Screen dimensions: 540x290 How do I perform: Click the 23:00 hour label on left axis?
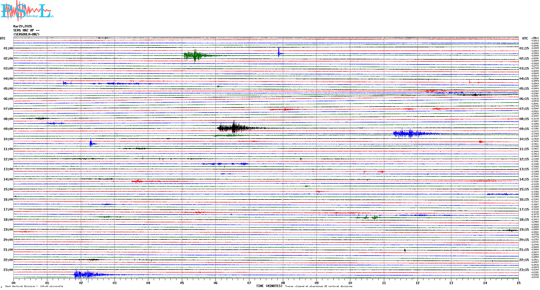click(8, 270)
